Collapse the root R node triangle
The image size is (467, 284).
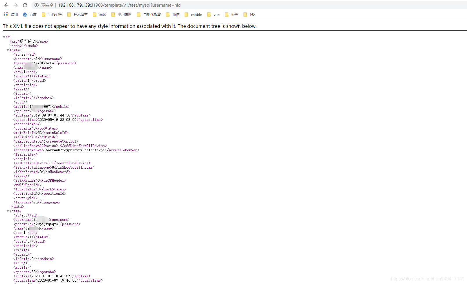pyautogui.click(x=4, y=37)
